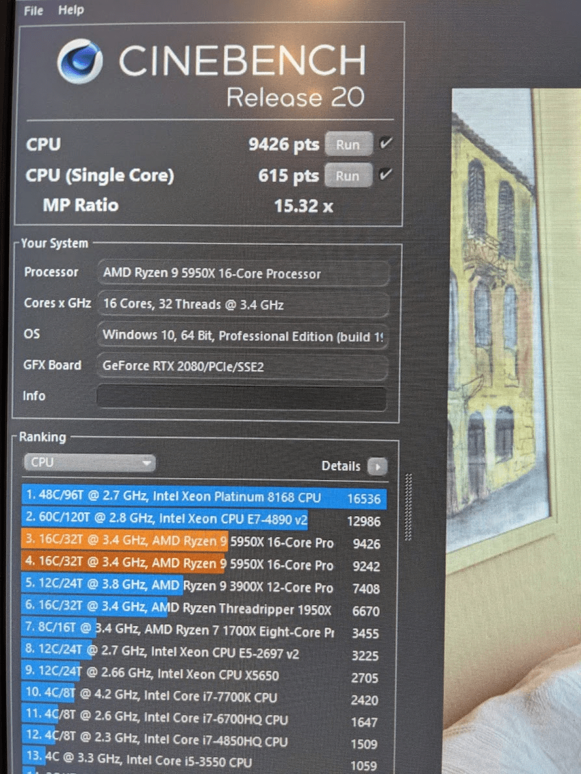Click the dotted panel resize grip handle
This screenshot has width=581, height=774.
coord(409,507)
